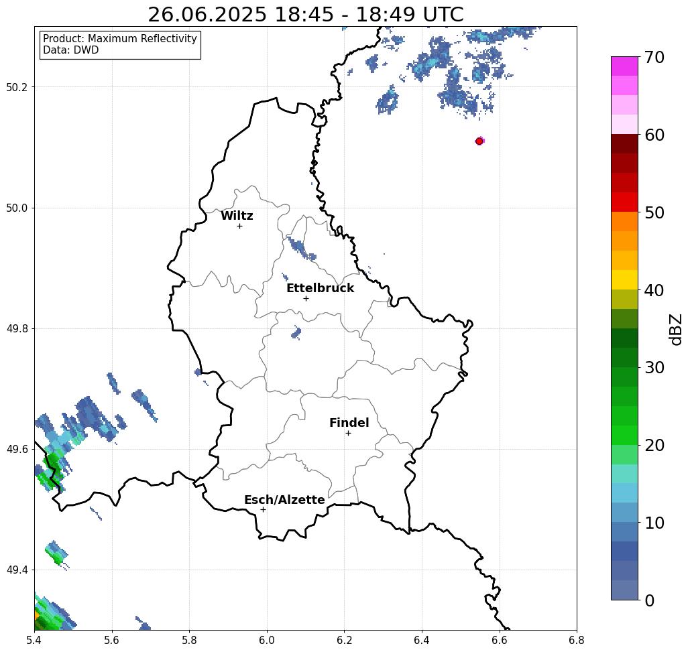Click the Ettelbruck city label
Viewport: 690px width, 652px height.
[x=321, y=288]
